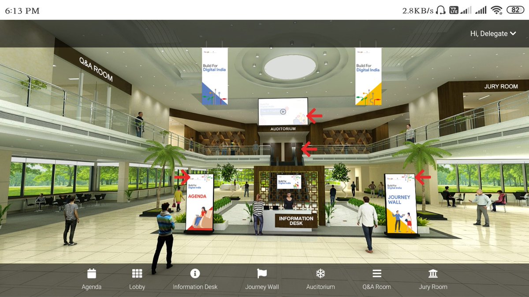This screenshot has height=297, width=529.
Task: Open Agenda via the calendar icon
Action: [x=92, y=273]
